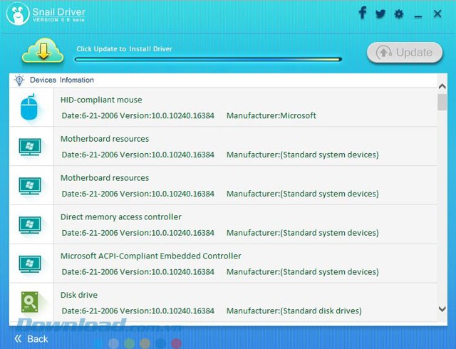Select the Microsoft ACPI-Compliant Embedded Controller row
The width and height of the screenshot is (456, 349).
[150, 256]
